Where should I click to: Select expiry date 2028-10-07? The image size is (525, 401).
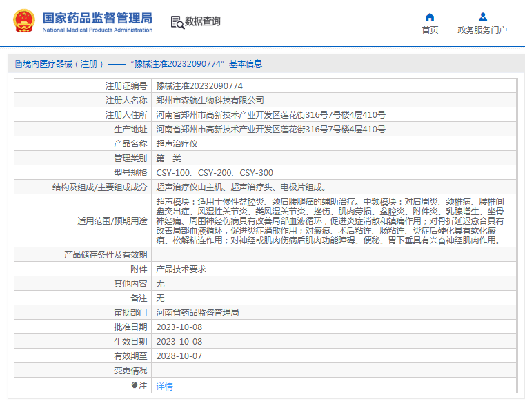179,356
